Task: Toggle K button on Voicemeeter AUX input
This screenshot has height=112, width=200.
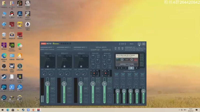Action: click(109, 95)
